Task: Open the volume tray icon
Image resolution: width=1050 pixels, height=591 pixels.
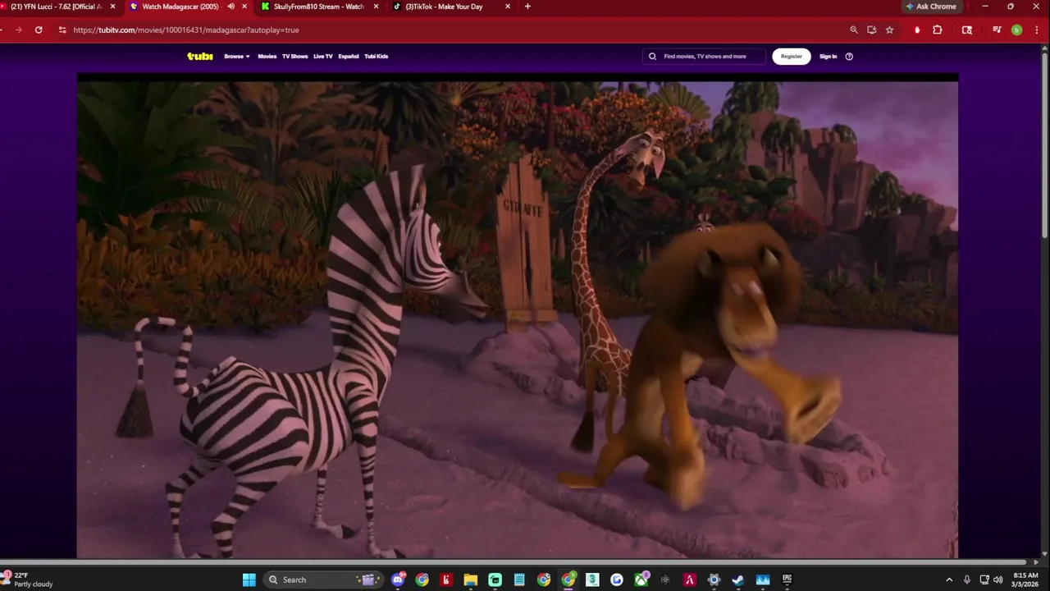Action: [998, 580]
